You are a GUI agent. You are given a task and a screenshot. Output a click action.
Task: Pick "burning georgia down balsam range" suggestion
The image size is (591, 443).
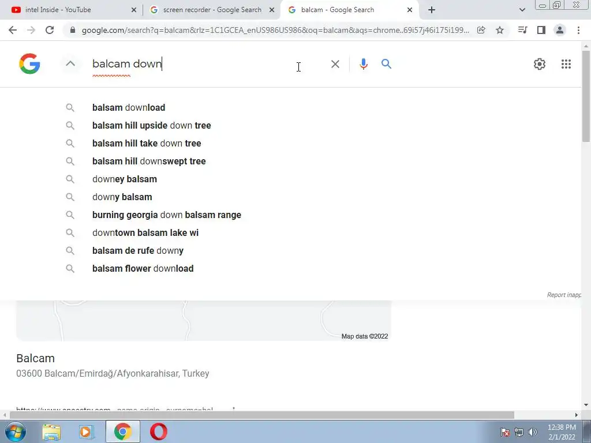pyautogui.click(x=167, y=215)
